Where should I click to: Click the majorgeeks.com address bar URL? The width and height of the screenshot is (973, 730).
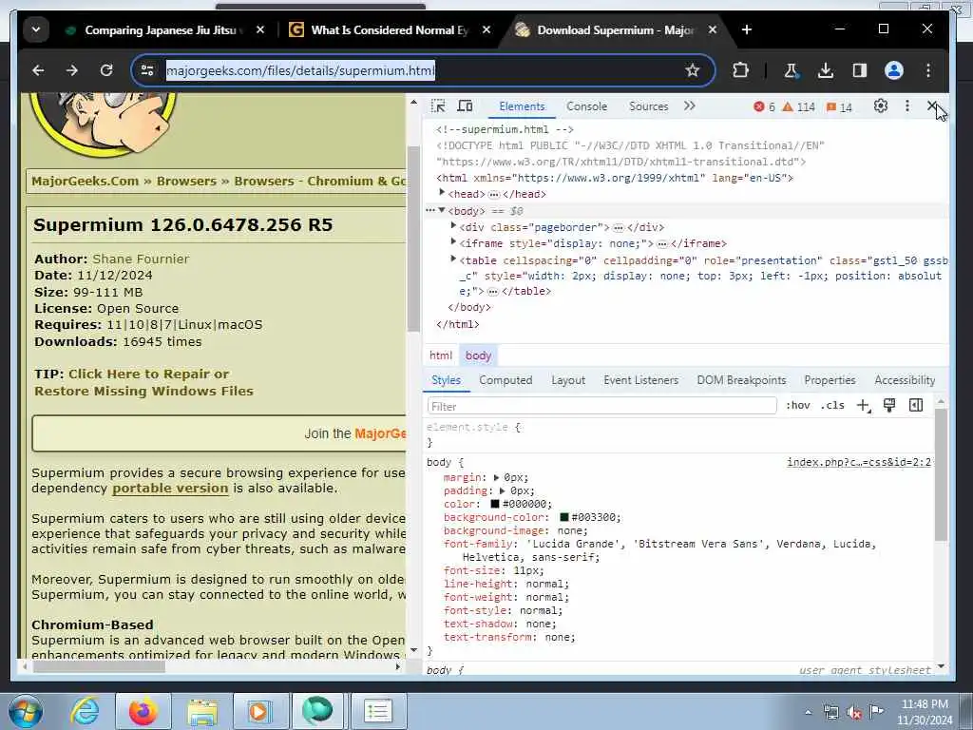click(300, 70)
